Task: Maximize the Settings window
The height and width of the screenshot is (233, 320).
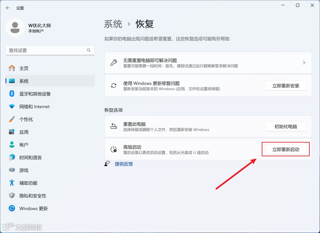Action: pyautogui.click(x=297, y=5)
